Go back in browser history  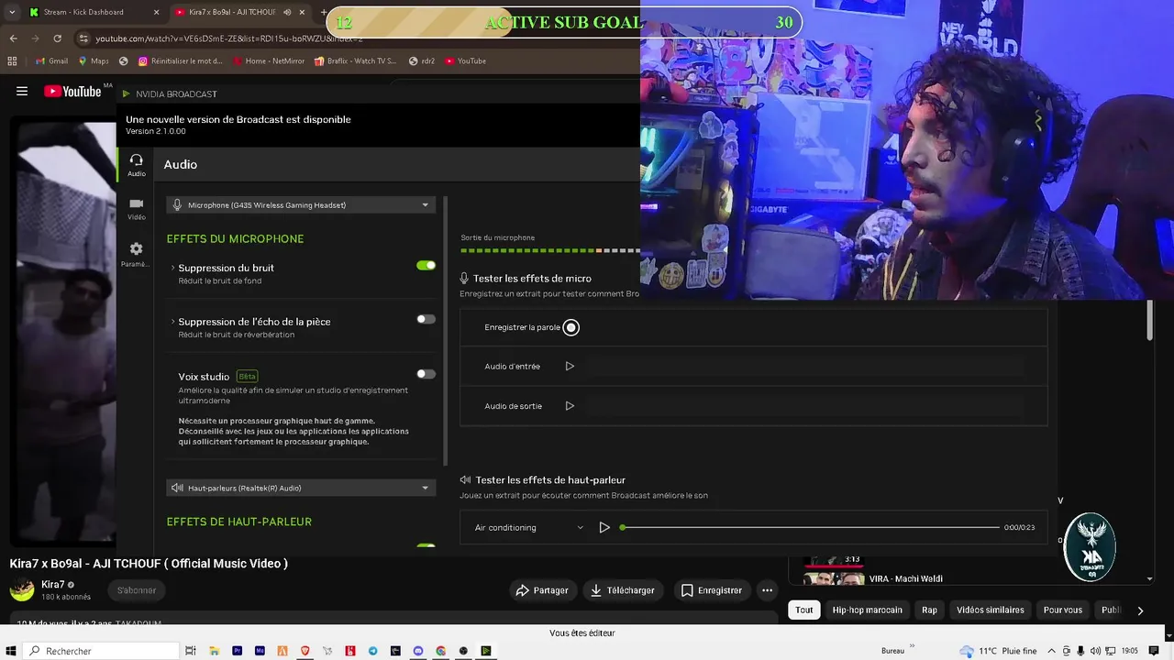coord(13,38)
